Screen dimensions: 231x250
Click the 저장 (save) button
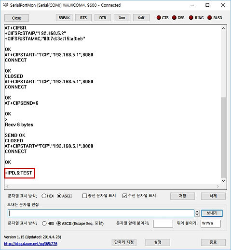pos(182,196)
